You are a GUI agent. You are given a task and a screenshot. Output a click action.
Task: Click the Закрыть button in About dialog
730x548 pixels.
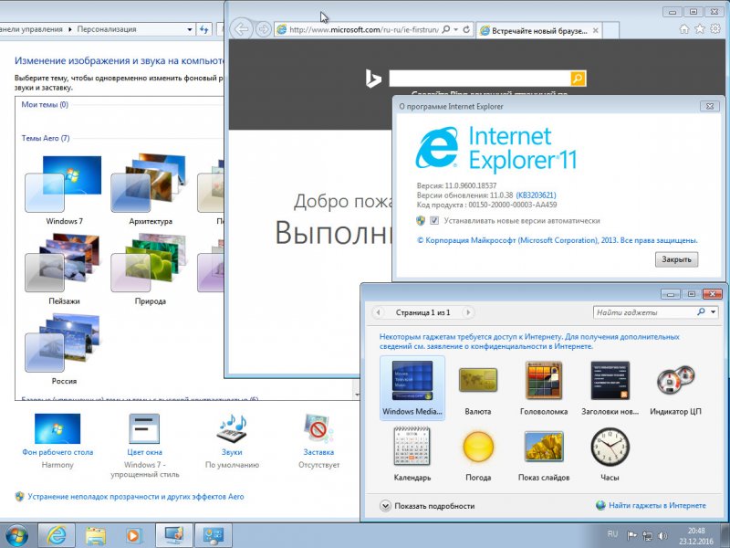(x=676, y=259)
